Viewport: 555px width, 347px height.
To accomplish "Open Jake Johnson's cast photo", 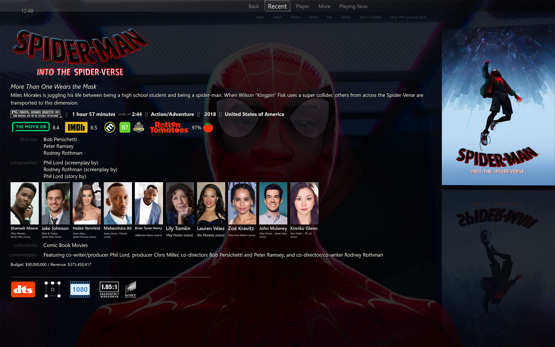I will point(55,203).
